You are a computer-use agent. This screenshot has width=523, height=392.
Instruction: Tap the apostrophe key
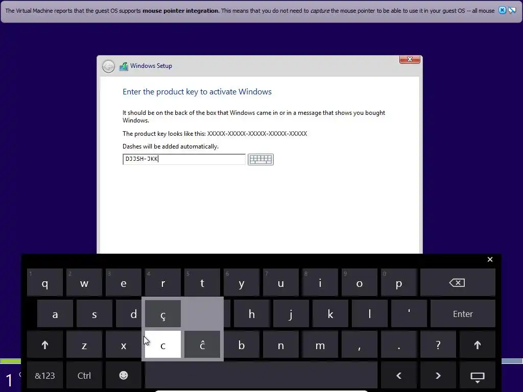tap(409, 314)
